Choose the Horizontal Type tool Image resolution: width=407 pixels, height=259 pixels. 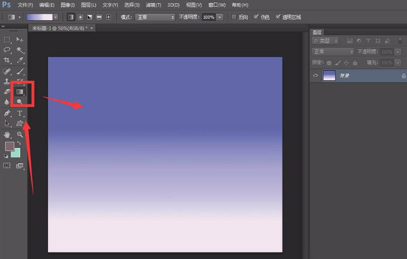pyautogui.click(x=20, y=113)
